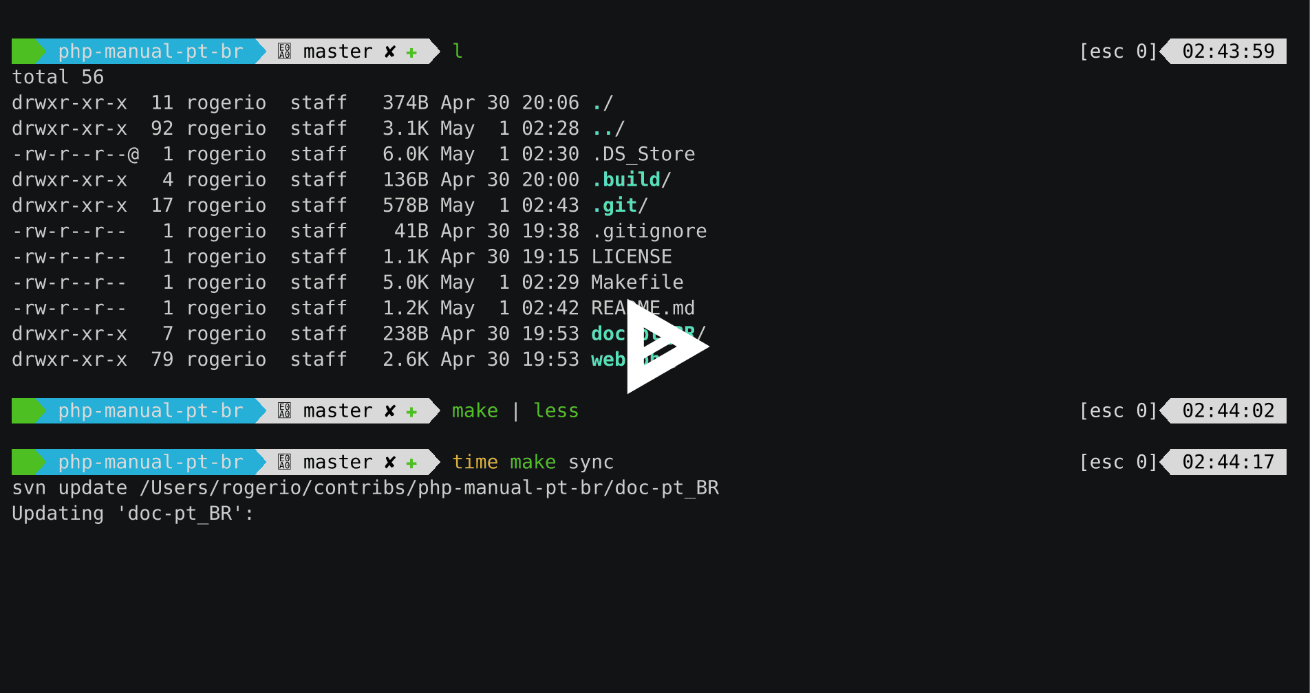Click the play button overlay
Image resolution: width=1310 pixels, height=693 pixels.
[x=667, y=346]
